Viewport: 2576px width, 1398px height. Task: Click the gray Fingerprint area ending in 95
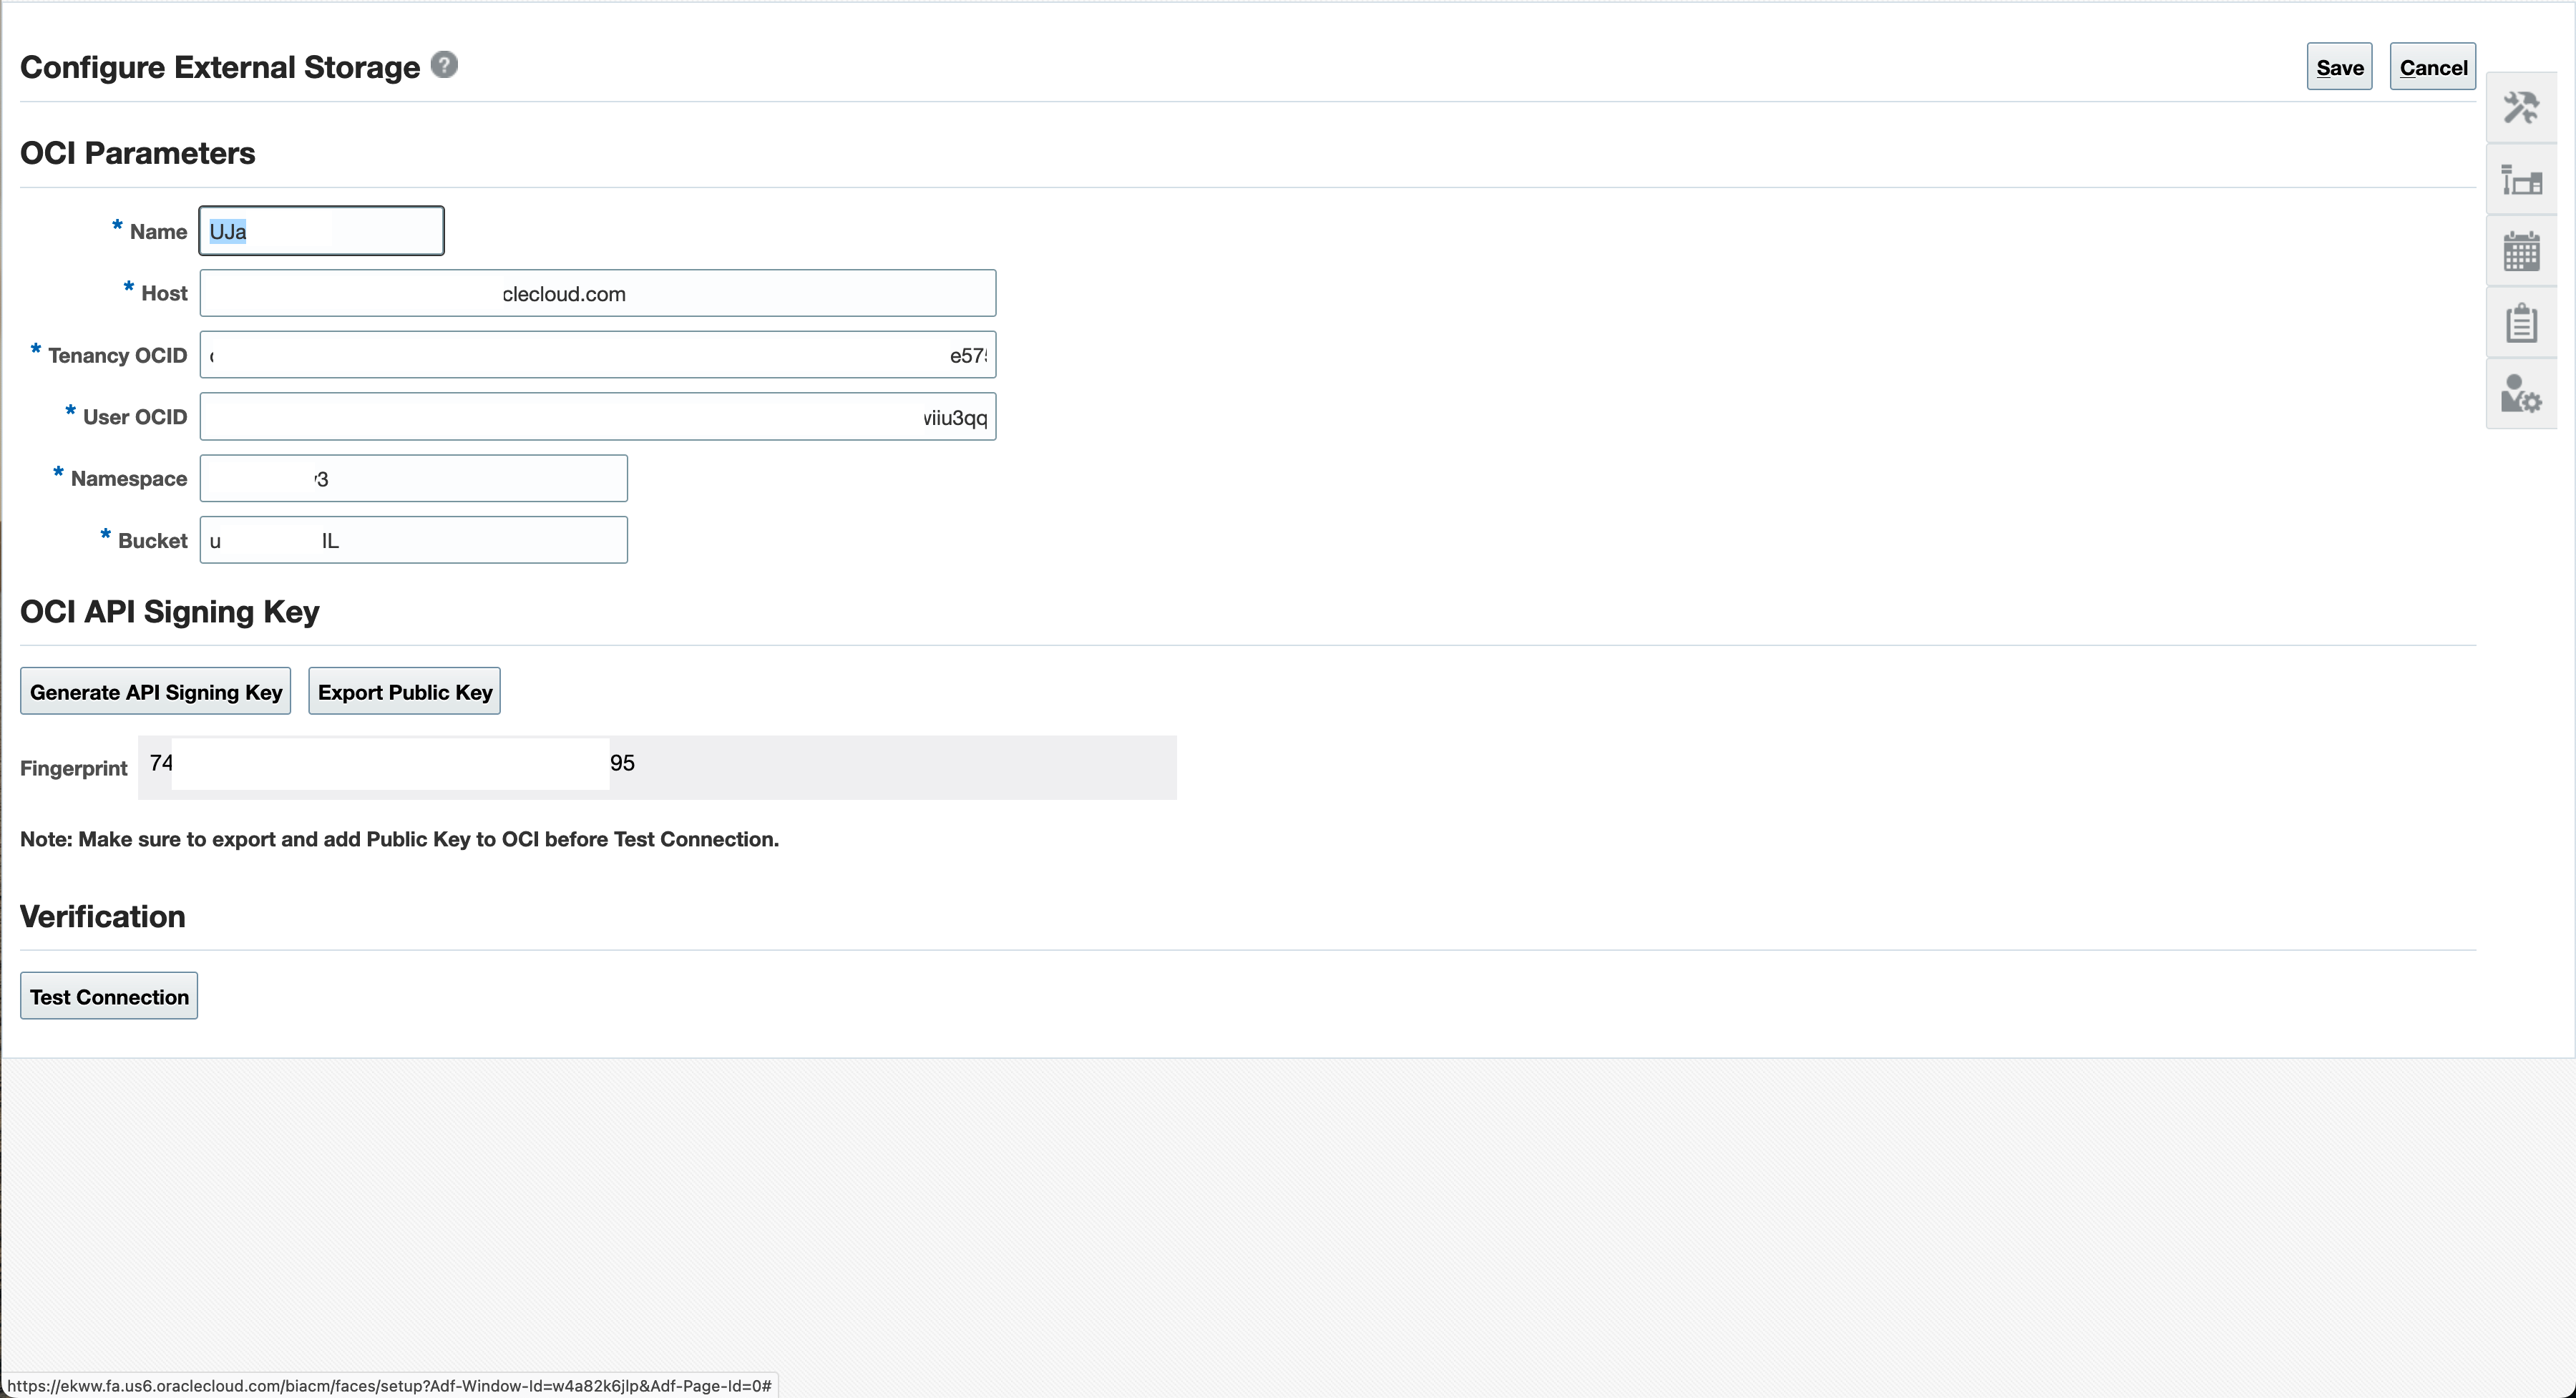click(x=890, y=767)
